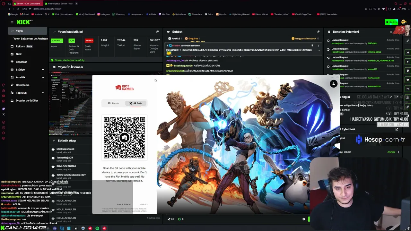Go back using the browser back arrow
Viewport: 411px width, 231px height.
point(9,9)
